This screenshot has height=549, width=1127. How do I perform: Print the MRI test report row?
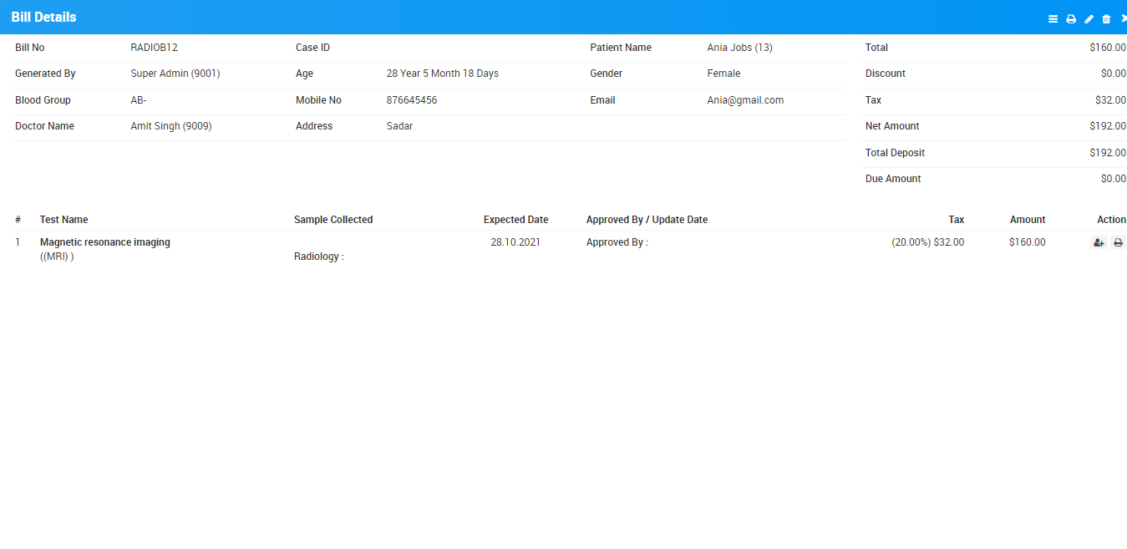[1118, 242]
